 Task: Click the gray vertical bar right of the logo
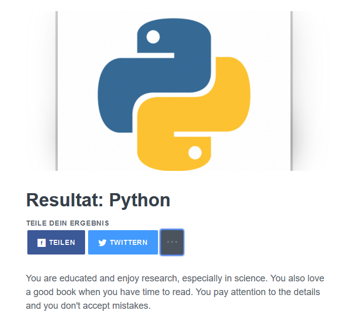click(x=292, y=91)
